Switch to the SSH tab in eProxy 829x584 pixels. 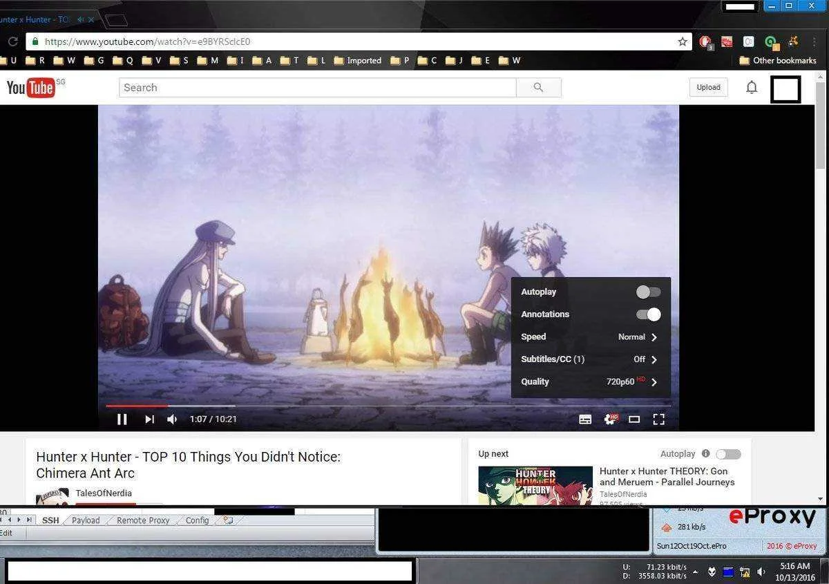click(50, 520)
